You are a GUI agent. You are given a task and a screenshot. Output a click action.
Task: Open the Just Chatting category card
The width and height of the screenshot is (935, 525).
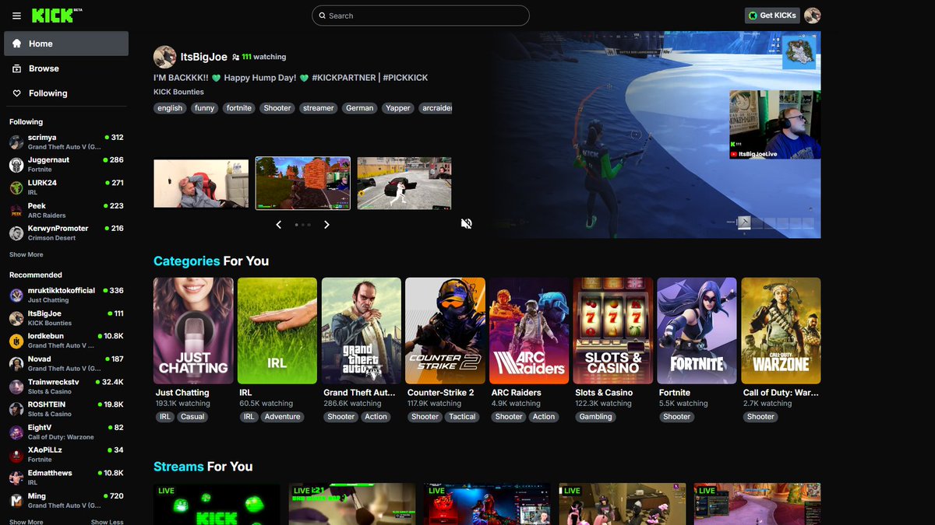[x=193, y=331]
